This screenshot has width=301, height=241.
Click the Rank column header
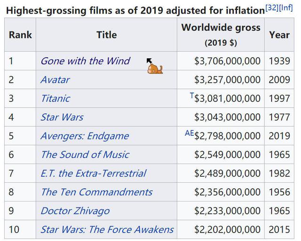pos(20,35)
